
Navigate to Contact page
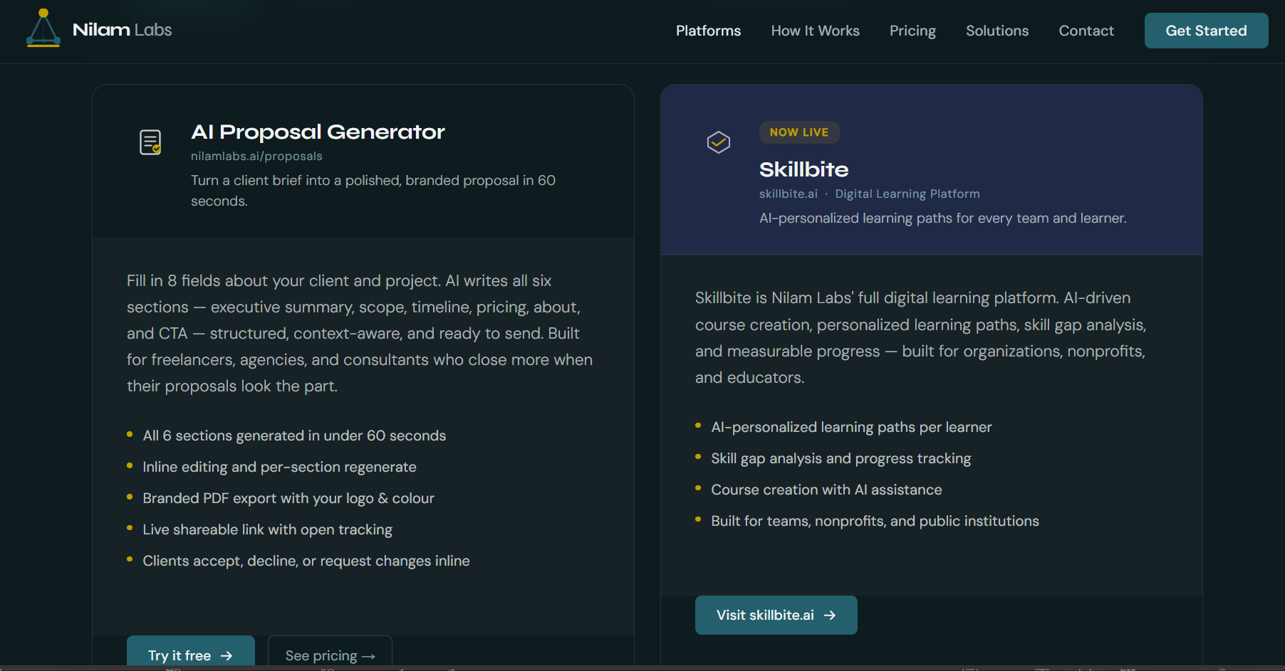tap(1086, 31)
